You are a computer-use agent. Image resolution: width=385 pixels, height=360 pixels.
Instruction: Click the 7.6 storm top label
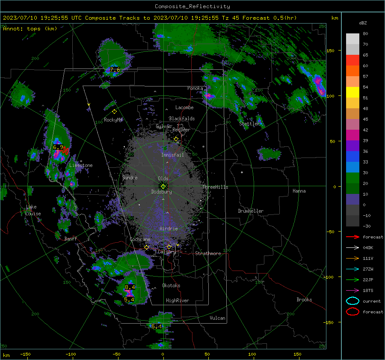115,70
